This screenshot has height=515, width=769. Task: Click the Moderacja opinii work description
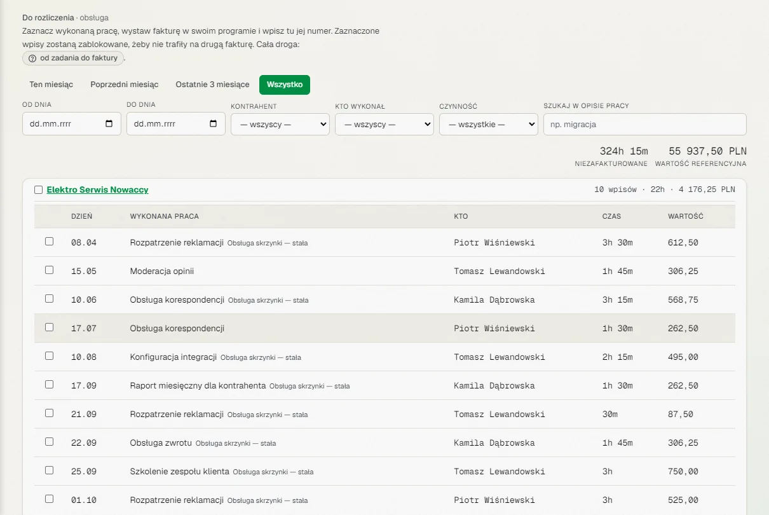point(162,271)
